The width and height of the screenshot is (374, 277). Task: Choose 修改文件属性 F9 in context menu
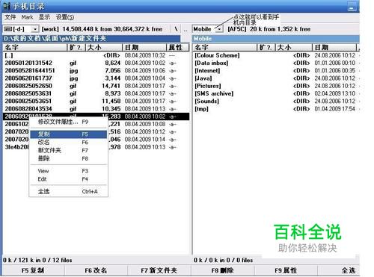pos(69,122)
